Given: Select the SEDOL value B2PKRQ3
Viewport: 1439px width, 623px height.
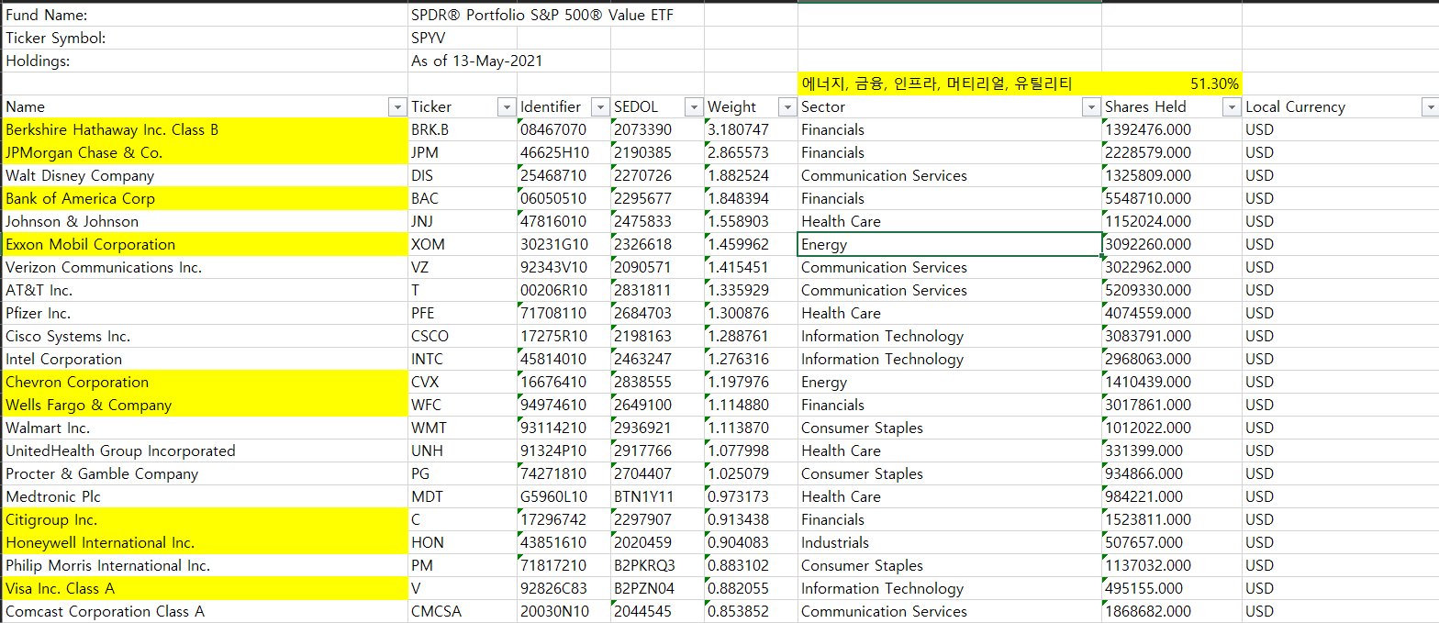Looking at the screenshot, I should click(x=657, y=565).
